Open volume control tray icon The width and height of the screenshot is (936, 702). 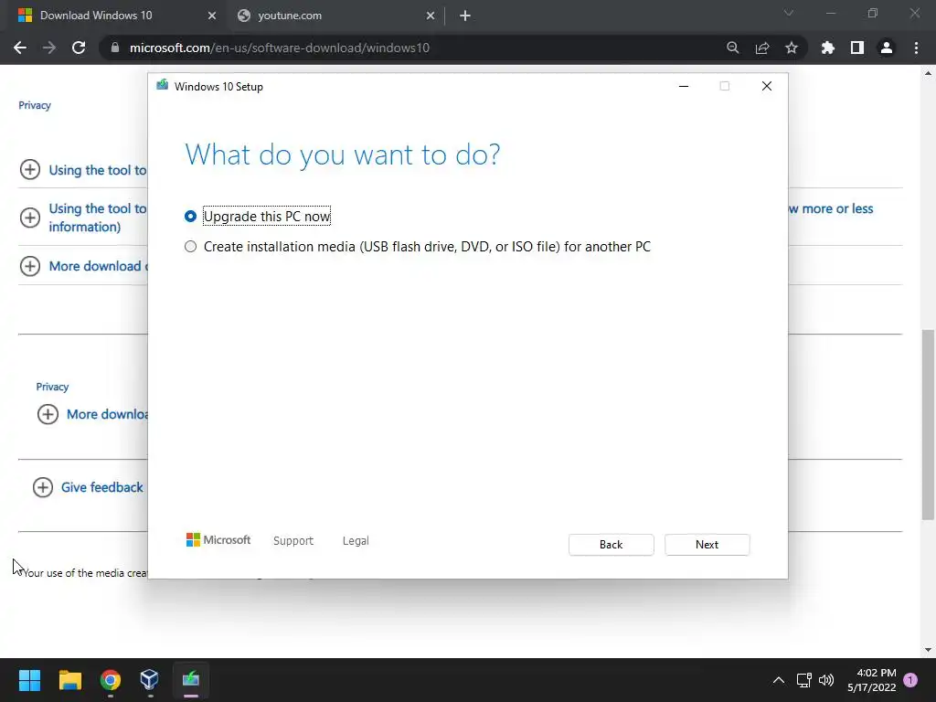click(x=826, y=680)
